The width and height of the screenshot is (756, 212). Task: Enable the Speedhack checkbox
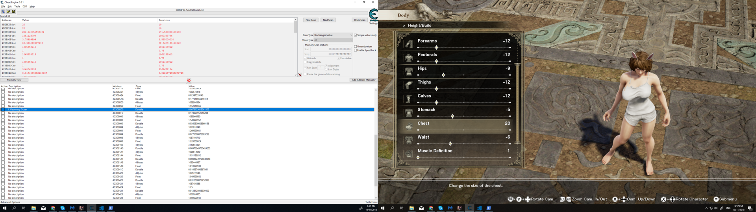356,50
